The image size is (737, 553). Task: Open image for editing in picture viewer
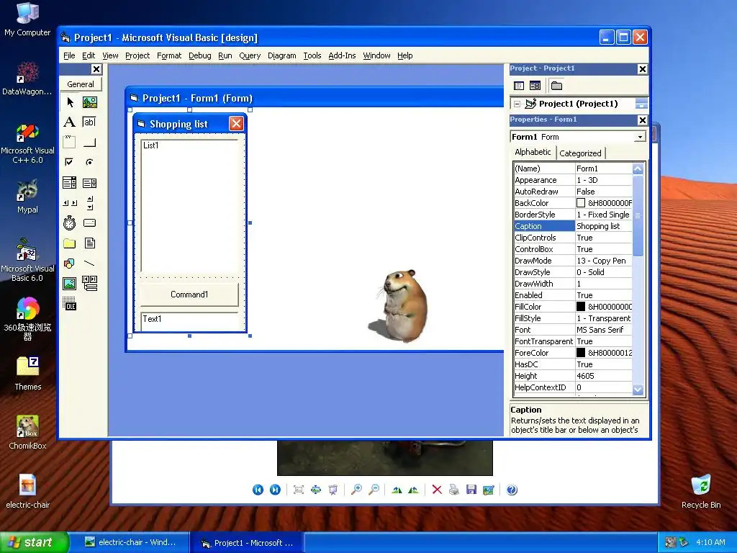click(x=489, y=490)
